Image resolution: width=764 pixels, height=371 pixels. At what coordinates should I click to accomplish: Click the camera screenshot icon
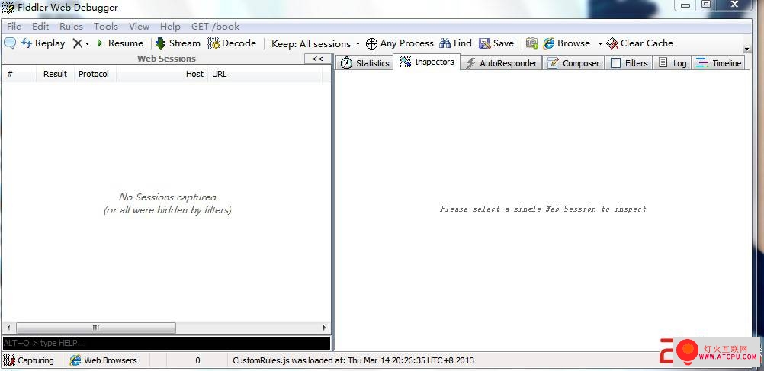[532, 43]
